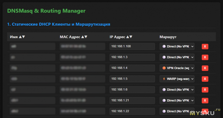This screenshot has width=223, height=118.
Task: Sort table by Имя column
Action: click(17, 37)
